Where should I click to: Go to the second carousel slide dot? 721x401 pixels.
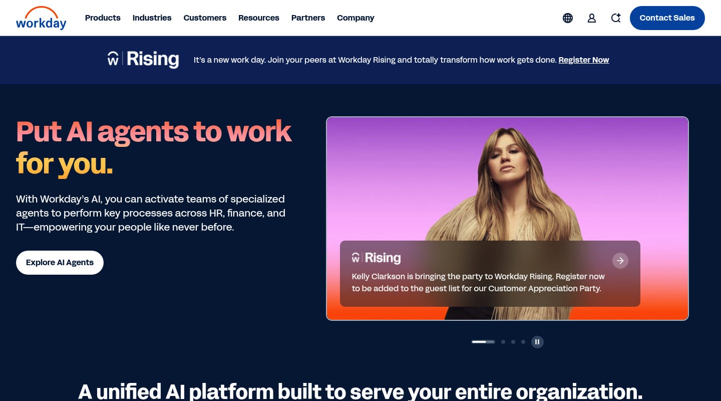point(503,342)
